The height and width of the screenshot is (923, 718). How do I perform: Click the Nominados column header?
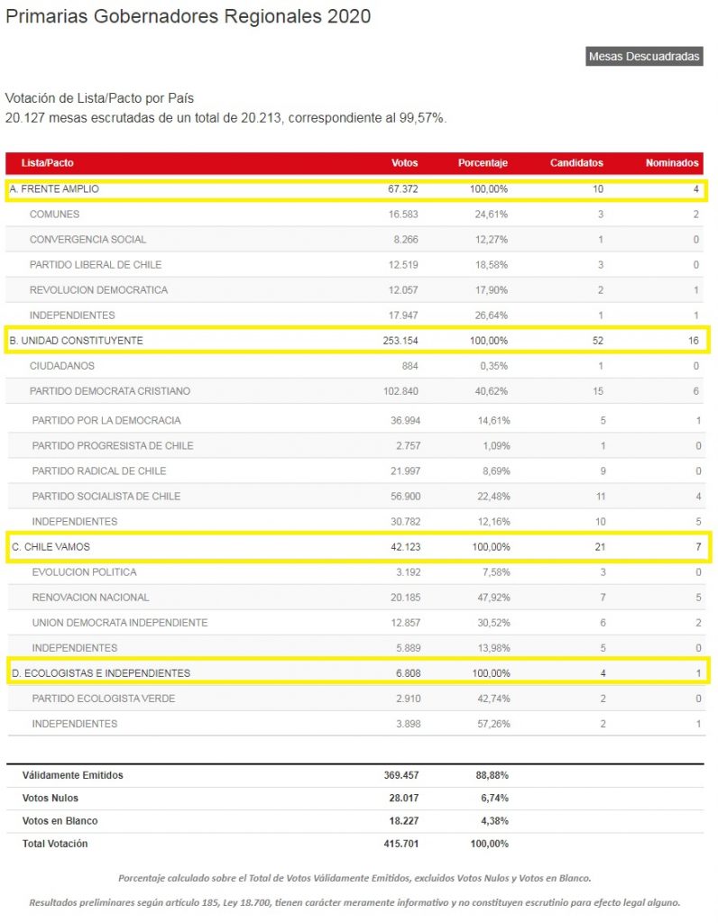[672, 163]
